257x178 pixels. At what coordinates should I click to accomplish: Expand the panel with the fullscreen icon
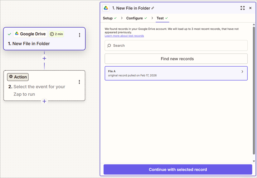[x=242, y=8]
